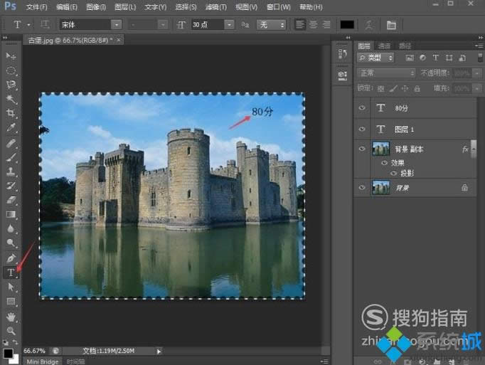Align text right
The height and width of the screenshot is (365, 485).
point(326,24)
